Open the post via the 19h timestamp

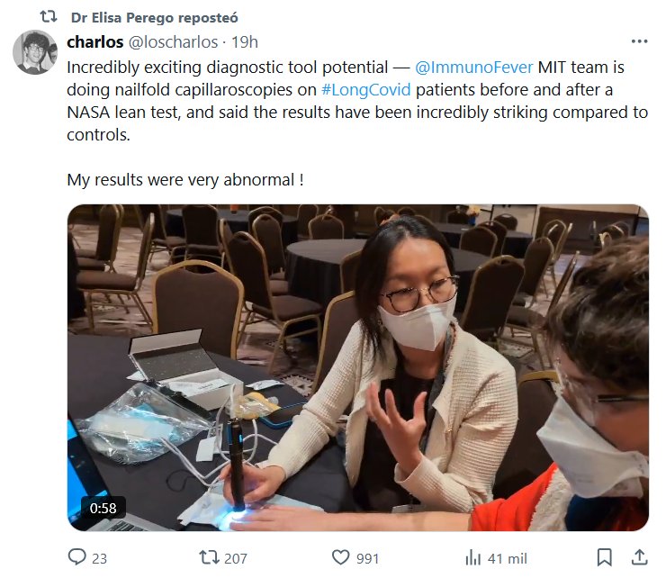[x=245, y=41]
